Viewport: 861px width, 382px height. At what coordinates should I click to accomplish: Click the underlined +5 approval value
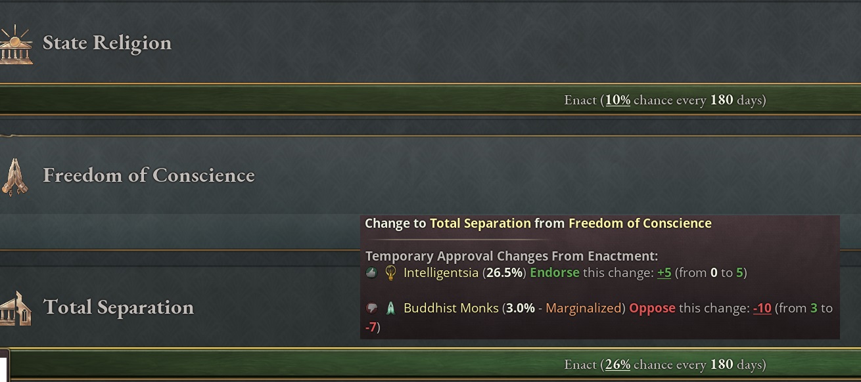pyautogui.click(x=664, y=272)
